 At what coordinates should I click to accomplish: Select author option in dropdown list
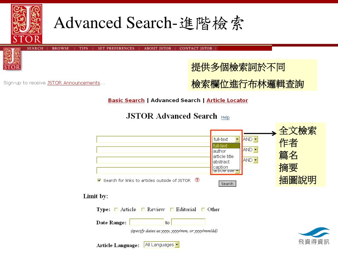pos(226,151)
